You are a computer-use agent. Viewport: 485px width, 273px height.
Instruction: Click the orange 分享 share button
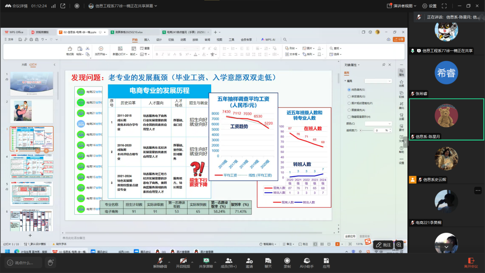[399, 40]
